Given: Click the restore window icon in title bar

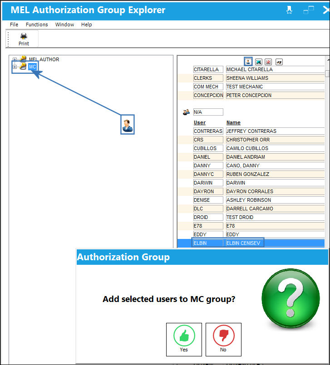Looking at the screenshot, I should (x=309, y=10).
